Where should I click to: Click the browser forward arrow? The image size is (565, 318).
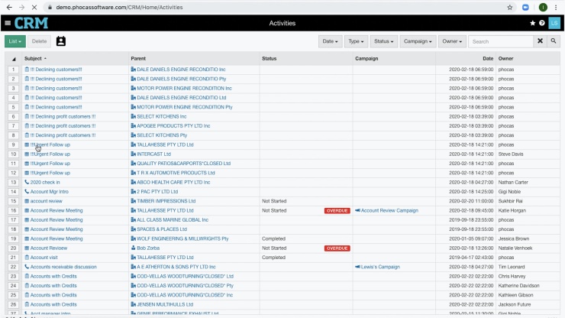coord(21,7)
